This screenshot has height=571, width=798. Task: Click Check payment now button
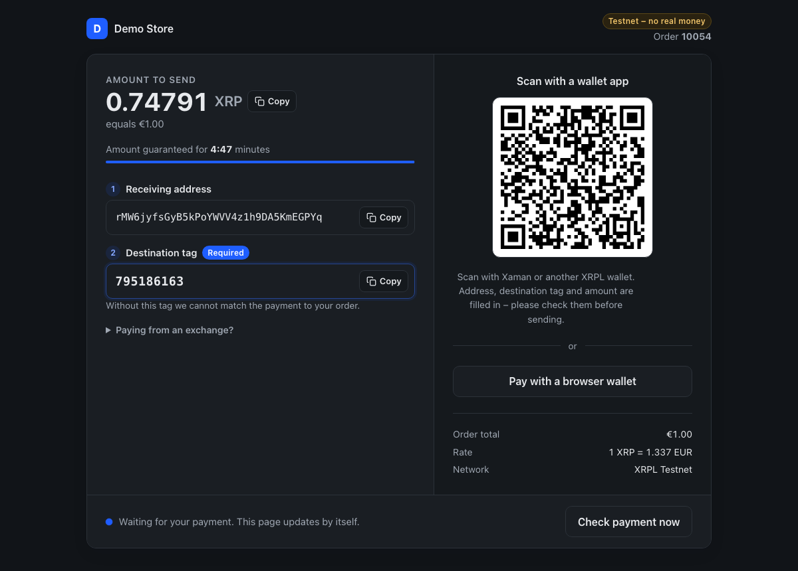pyautogui.click(x=628, y=522)
